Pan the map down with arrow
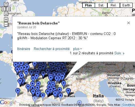 pos(6,14)
